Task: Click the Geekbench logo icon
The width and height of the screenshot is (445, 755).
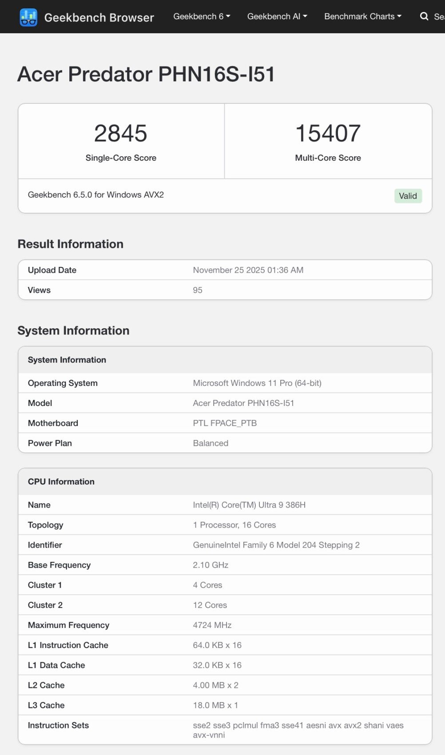Action: (28, 17)
